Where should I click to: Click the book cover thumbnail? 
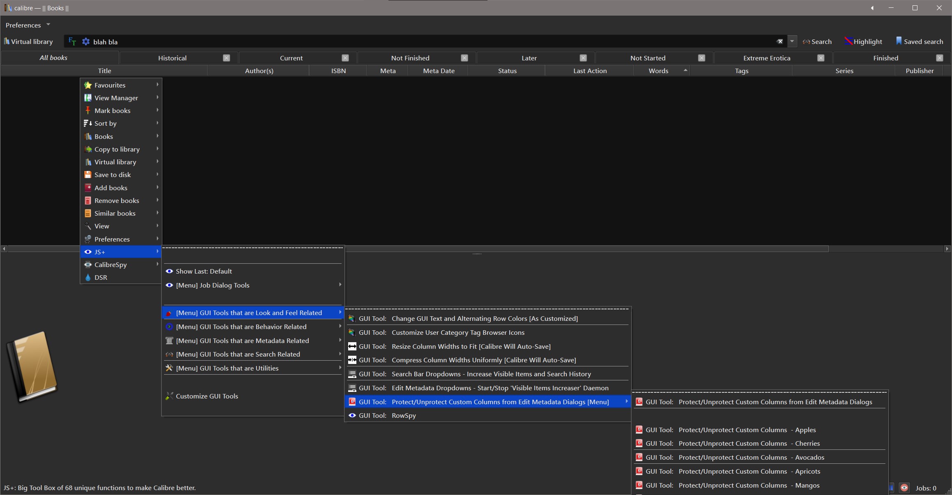click(x=33, y=366)
